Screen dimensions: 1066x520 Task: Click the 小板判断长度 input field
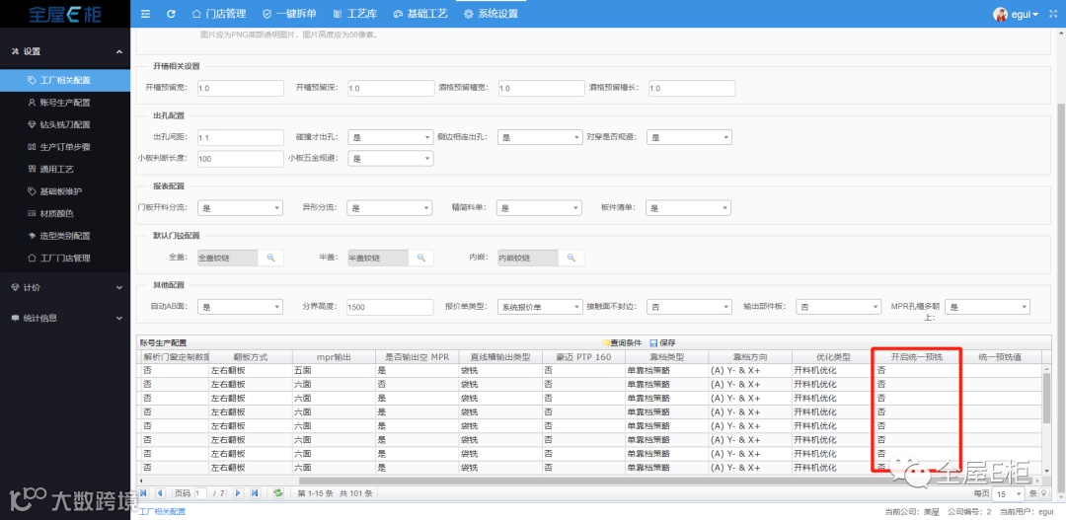pyautogui.click(x=240, y=159)
